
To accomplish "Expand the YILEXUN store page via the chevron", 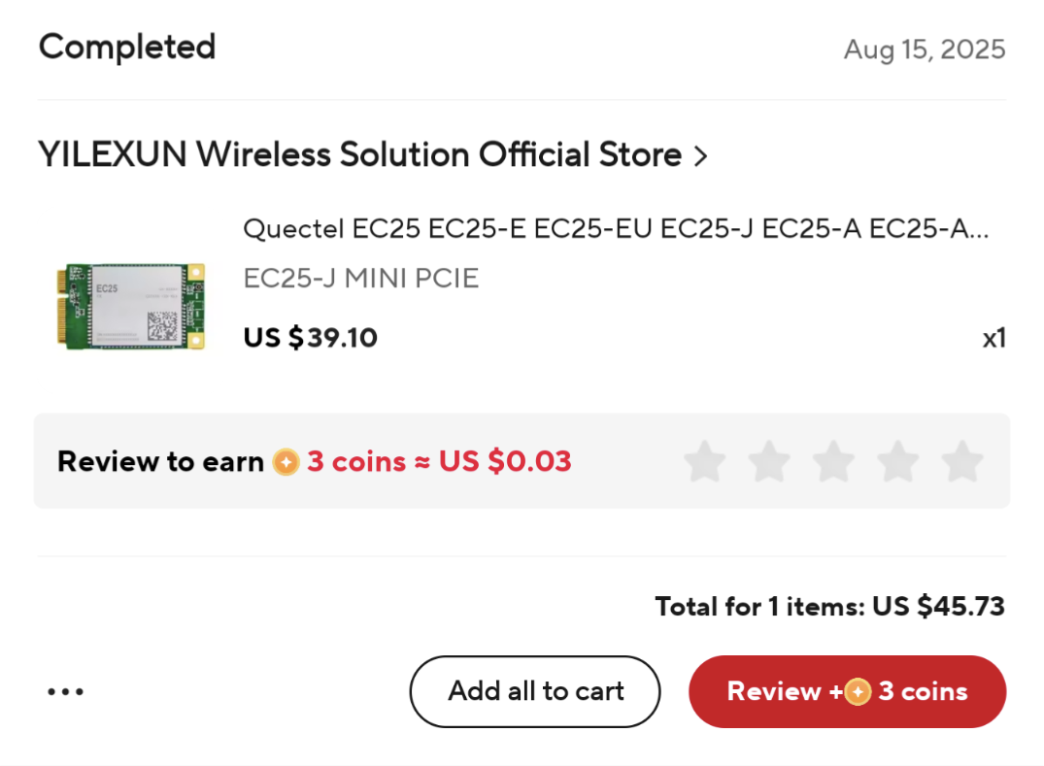I will (702, 154).
